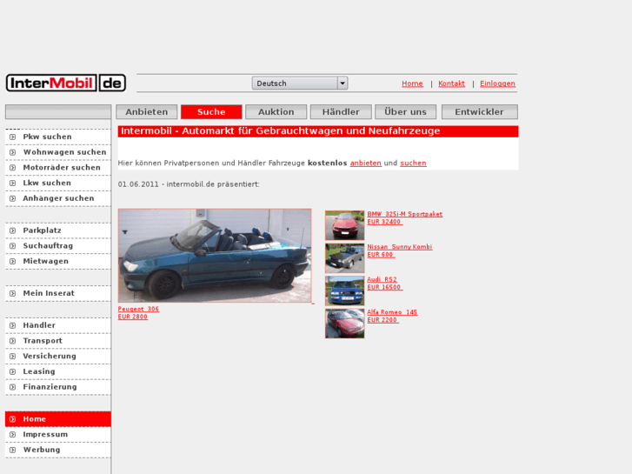This screenshot has height=474, width=632.
Task: Open the Über uns tab
Action: (405, 111)
